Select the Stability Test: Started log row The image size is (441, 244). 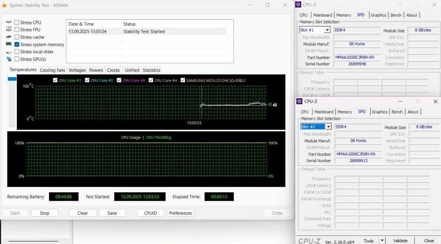click(147, 31)
